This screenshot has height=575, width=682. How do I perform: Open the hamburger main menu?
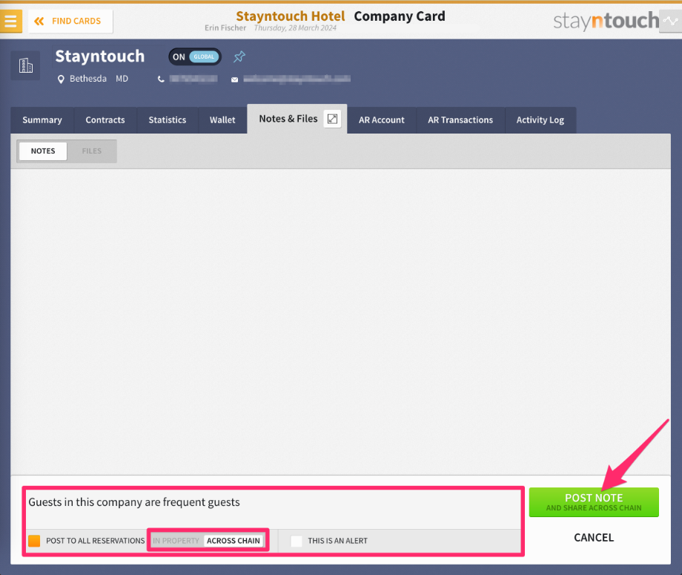coord(10,21)
